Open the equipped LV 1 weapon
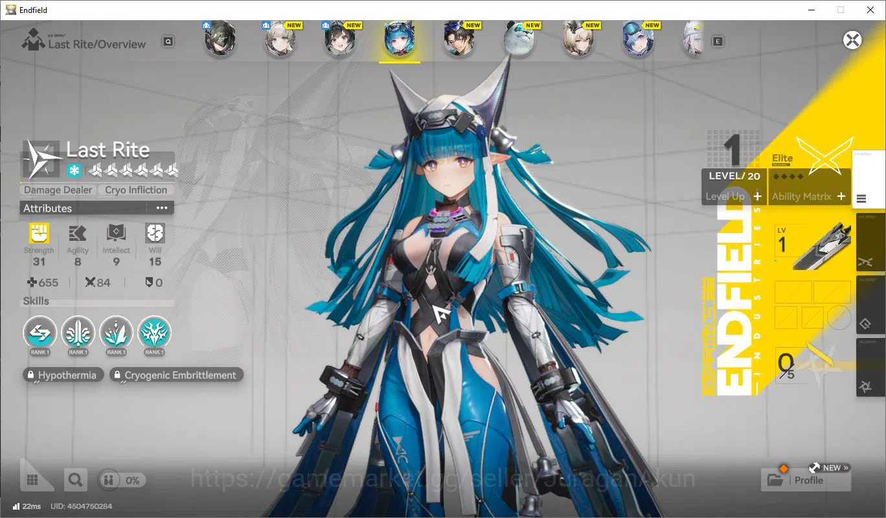 (814, 246)
